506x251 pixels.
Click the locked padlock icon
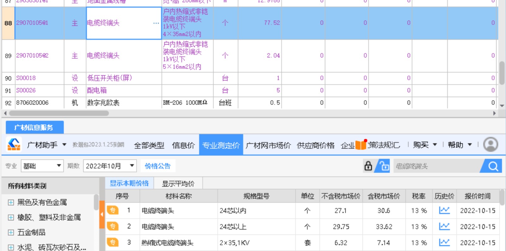[x=368, y=166]
